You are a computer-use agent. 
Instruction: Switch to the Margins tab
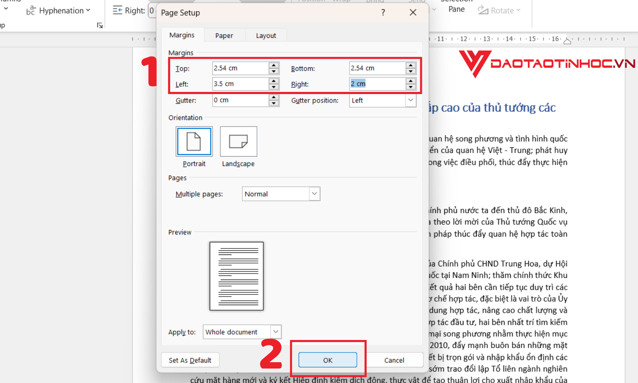point(182,35)
